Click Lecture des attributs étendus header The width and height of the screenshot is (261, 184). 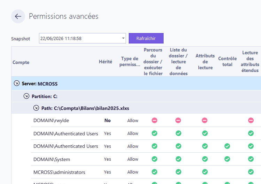[250, 62]
